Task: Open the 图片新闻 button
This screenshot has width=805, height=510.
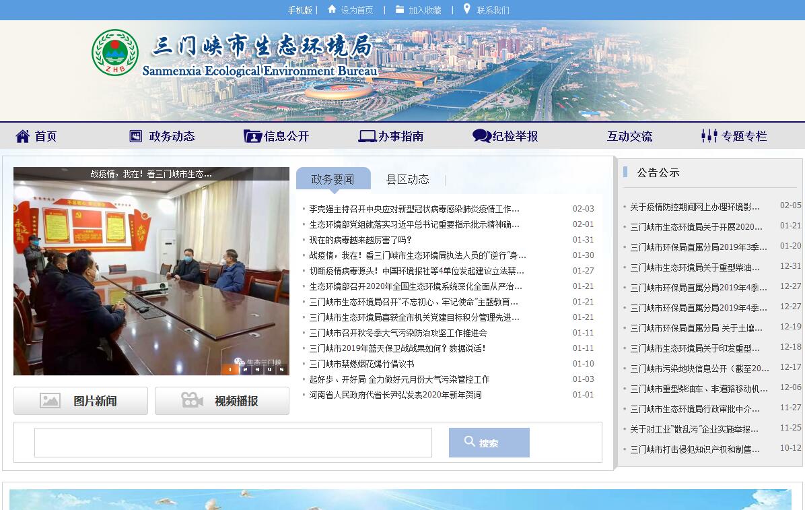Action: coord(81,401)
